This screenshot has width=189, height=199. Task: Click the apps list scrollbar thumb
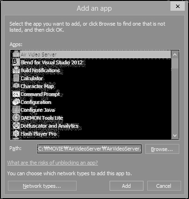pos(175,63)
